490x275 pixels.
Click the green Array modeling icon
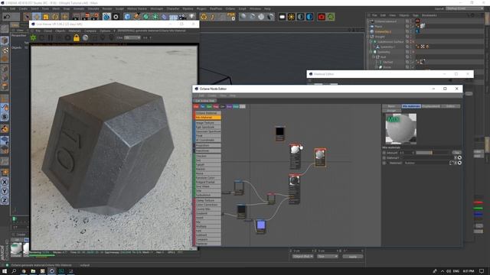pos(155,17)
